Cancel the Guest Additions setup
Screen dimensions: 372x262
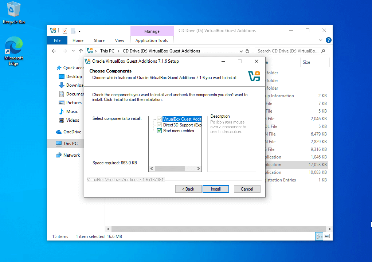(x=247, y=189)
